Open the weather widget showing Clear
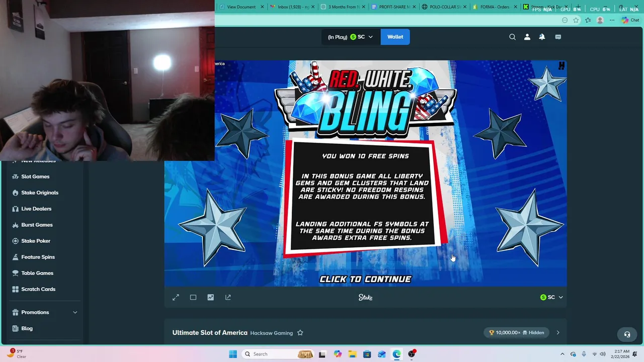 click(16, 354)
